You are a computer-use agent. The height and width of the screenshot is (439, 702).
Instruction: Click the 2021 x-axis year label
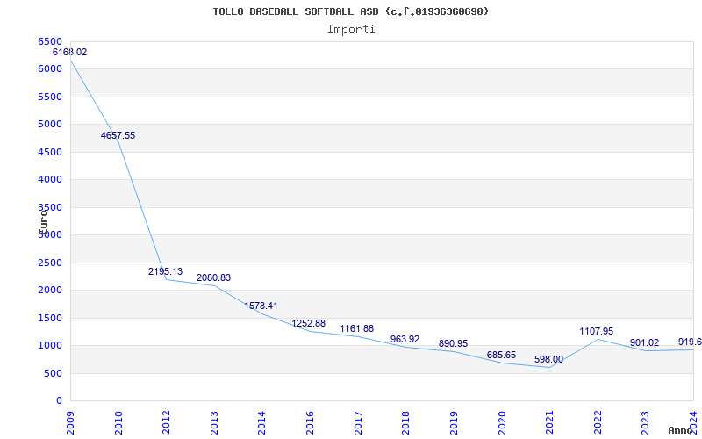pos(549,423)
